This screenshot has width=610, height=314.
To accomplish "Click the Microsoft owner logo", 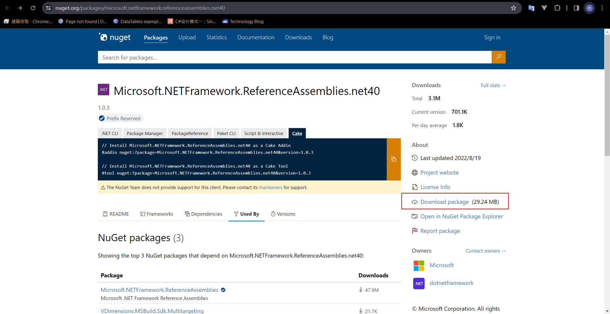I will pos(418,265).
